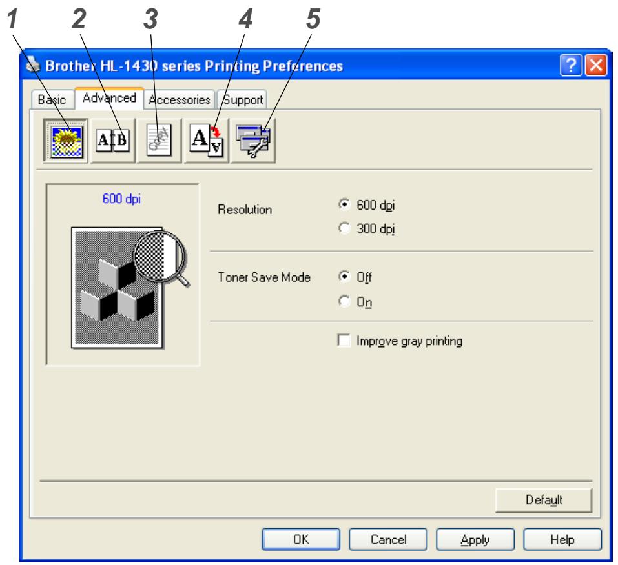
Task: Click the Cancel button
Action: click(x=388, y=539)
